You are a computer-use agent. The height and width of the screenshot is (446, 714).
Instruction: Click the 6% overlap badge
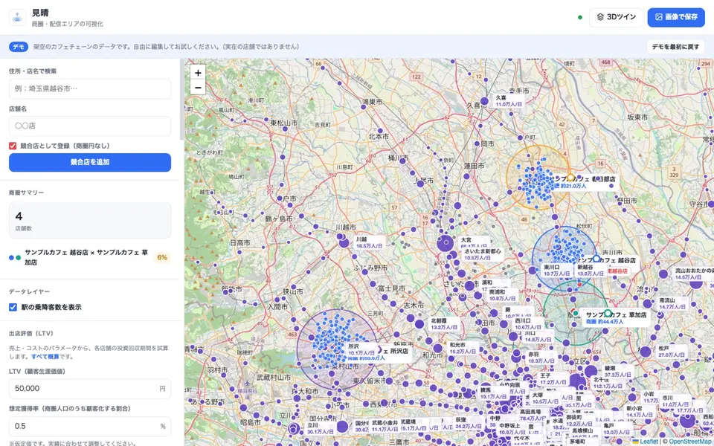[162, 258]
